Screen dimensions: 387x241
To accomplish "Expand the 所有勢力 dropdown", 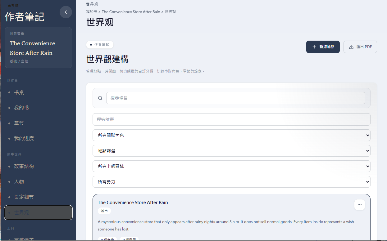I will [231, 182].
